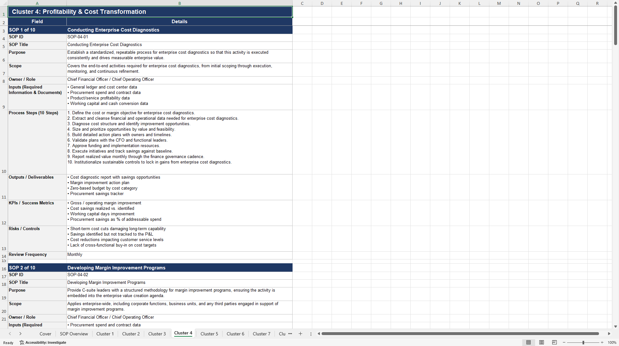Select column R header

[597, 3]
